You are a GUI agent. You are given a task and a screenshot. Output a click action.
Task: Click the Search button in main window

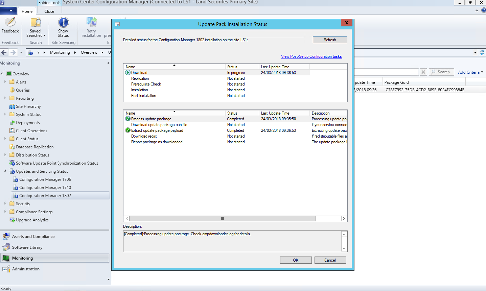pyautogui.click(x=441, y=72)
